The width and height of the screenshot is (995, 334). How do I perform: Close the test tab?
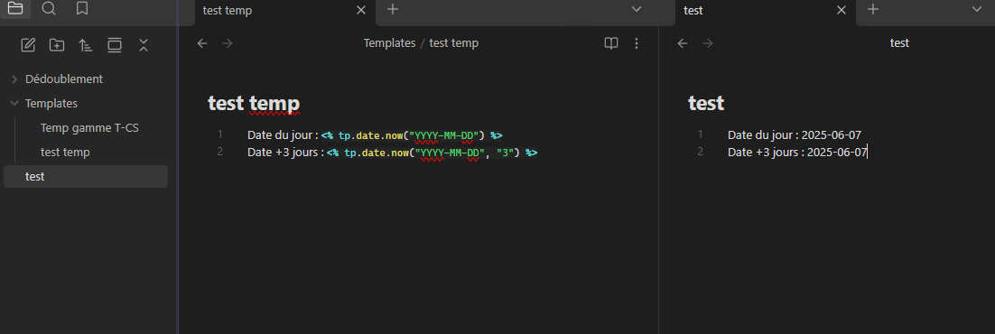click(x=842, y=10)
